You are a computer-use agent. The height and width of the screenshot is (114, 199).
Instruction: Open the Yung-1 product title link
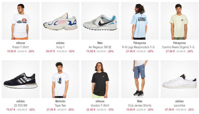pos(60,47)
